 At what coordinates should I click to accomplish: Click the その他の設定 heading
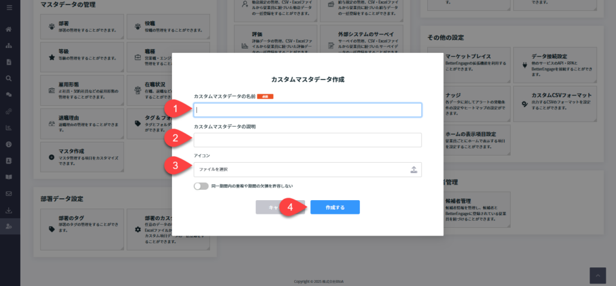coord(446,38)
